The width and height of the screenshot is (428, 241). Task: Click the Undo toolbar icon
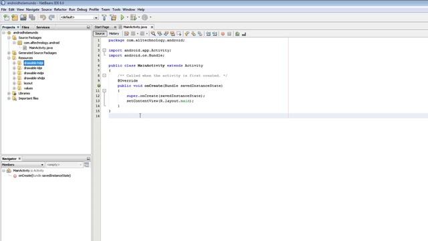click(x=43, y=17)
